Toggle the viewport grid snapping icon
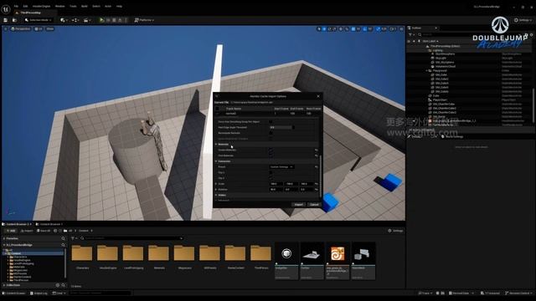The height and width of the screenshot is (301, 536). pos(353,29)
